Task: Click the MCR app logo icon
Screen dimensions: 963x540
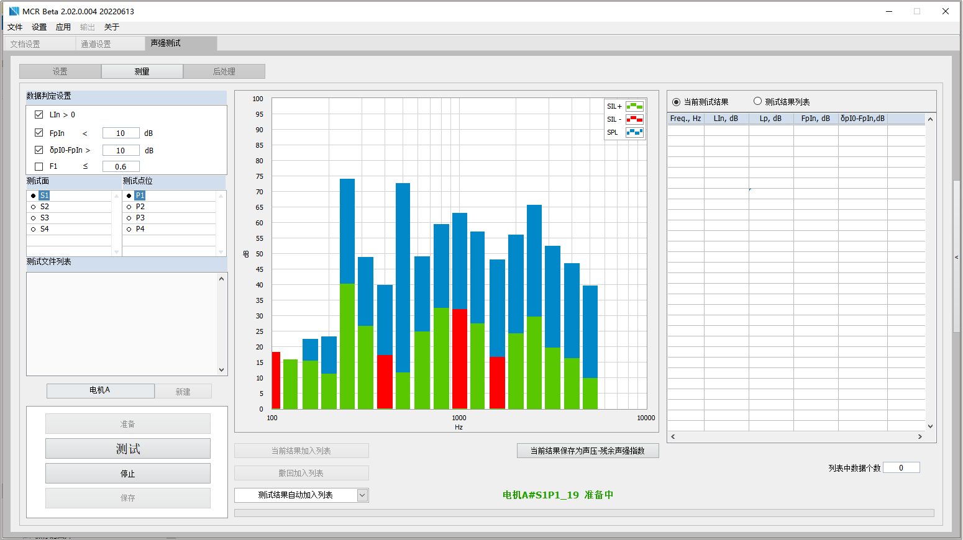Action: tap(14, 11)
